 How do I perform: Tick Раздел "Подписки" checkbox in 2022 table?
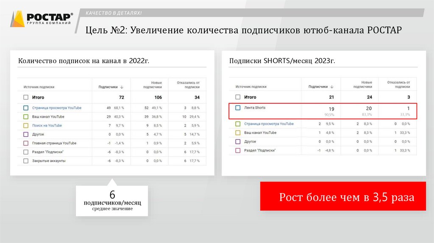click(26, 152)
